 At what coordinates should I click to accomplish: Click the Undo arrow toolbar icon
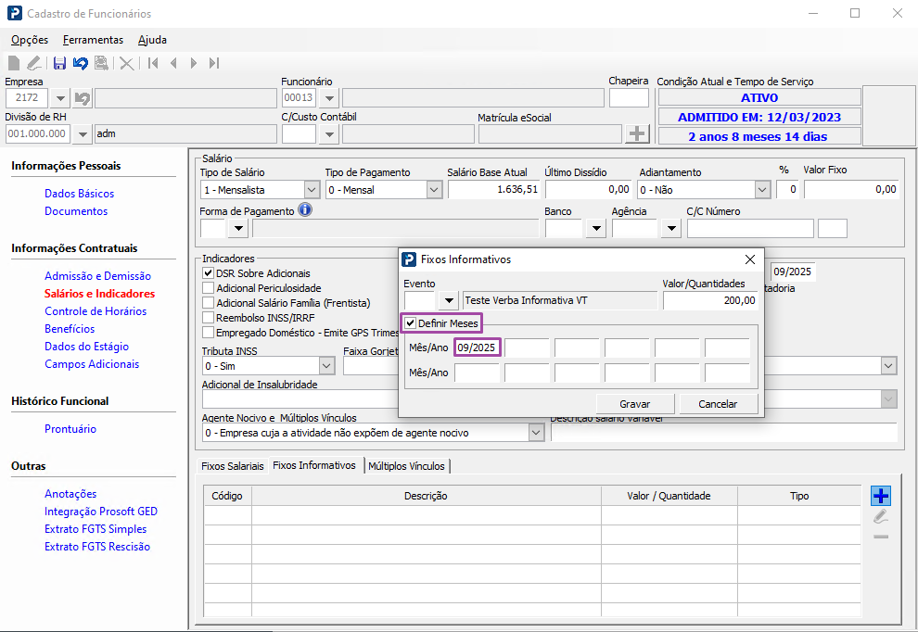pyautogui.click(x=80, y=63)
